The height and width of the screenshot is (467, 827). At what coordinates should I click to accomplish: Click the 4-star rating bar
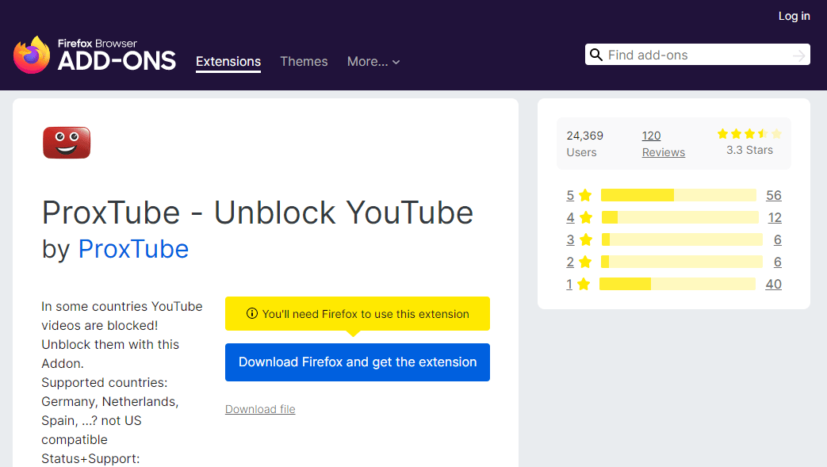[x=680, y=217]
